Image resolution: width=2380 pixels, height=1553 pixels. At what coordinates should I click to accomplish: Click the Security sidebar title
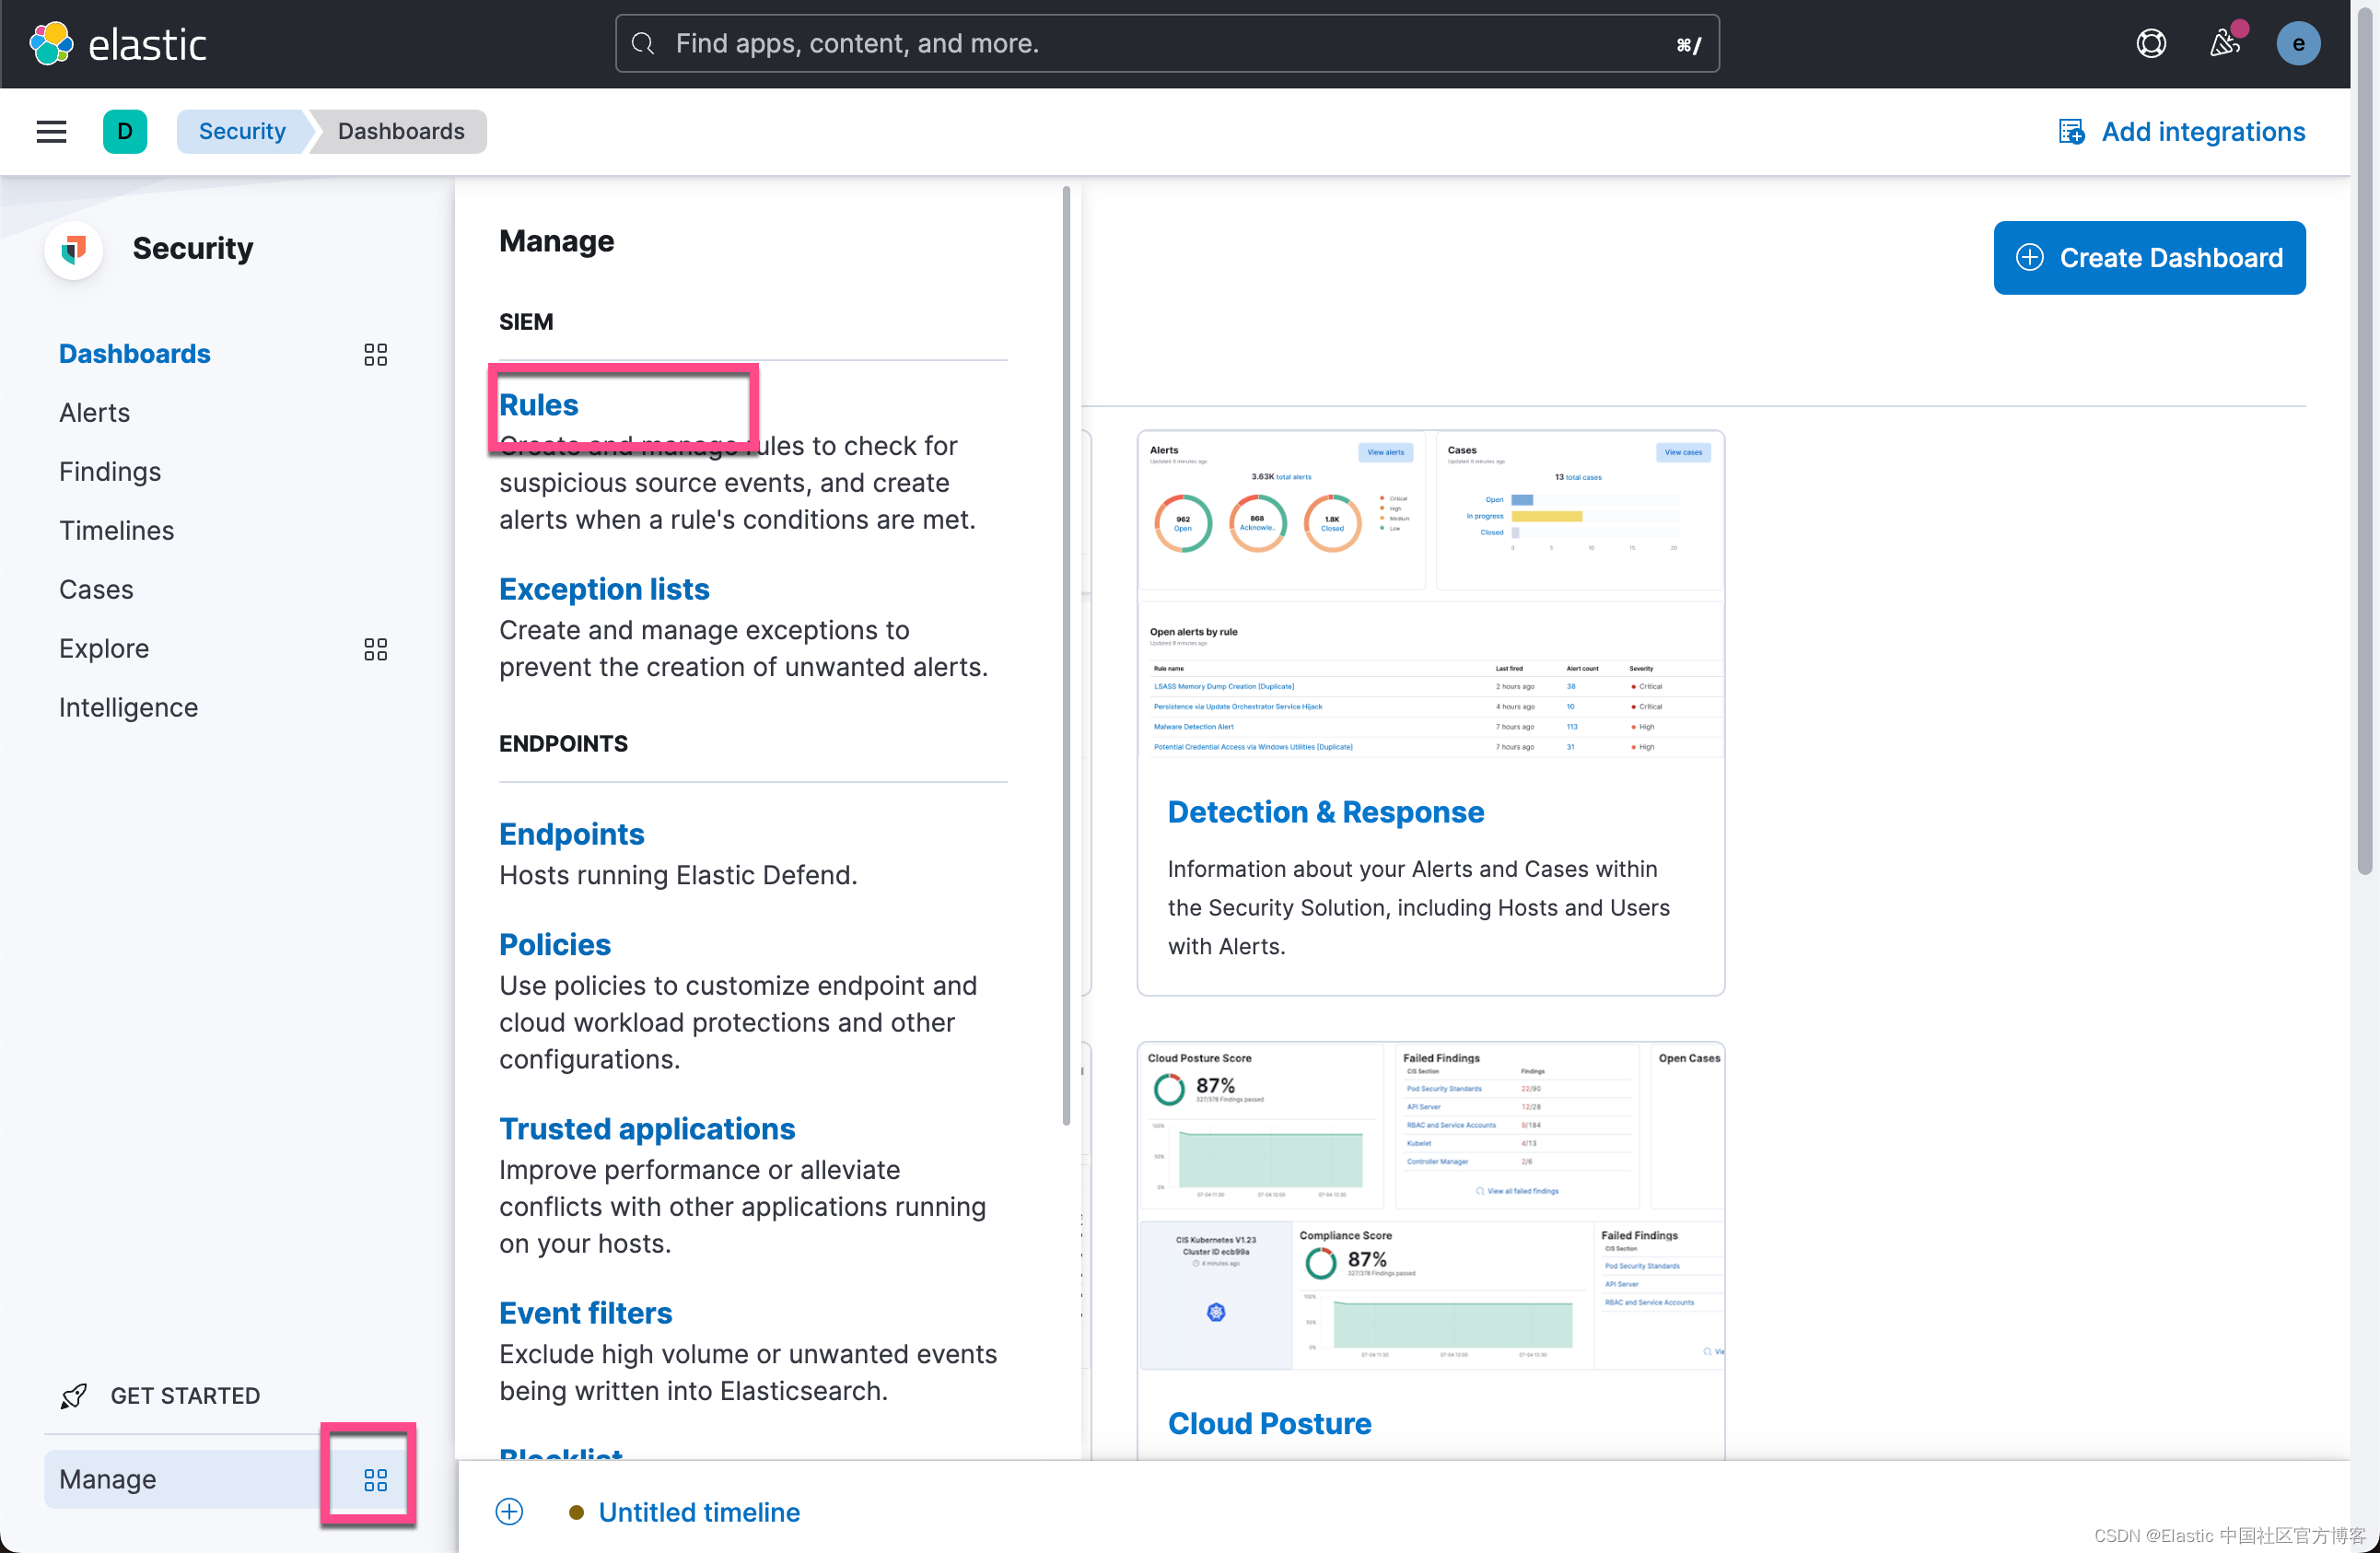193,249
